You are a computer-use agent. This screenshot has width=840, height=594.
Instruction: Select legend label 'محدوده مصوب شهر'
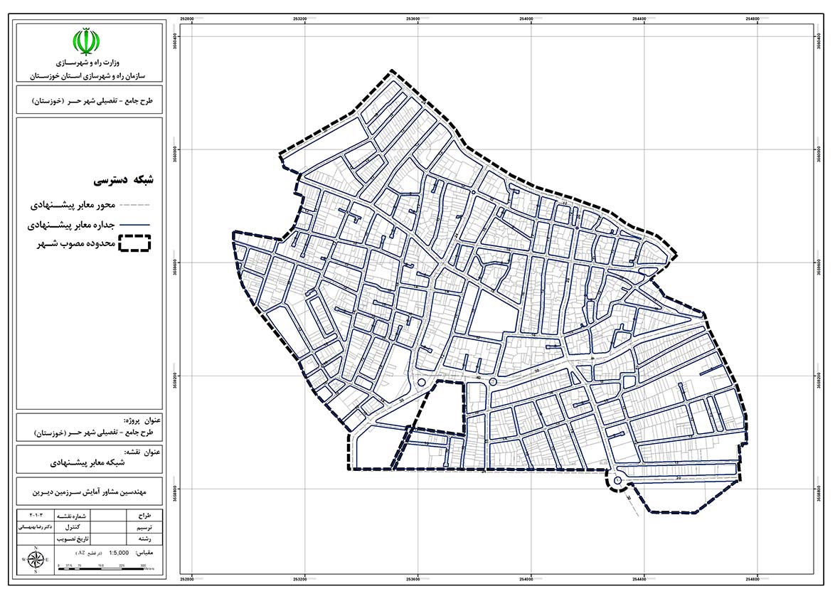pos(76,244)
